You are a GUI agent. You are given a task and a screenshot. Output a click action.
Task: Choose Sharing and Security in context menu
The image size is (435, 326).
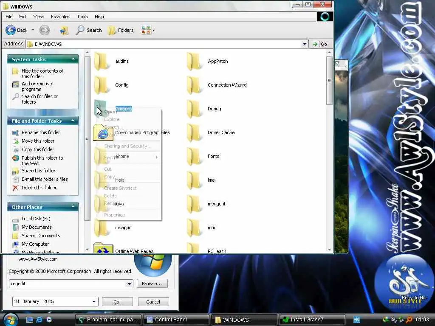(128, 146)
